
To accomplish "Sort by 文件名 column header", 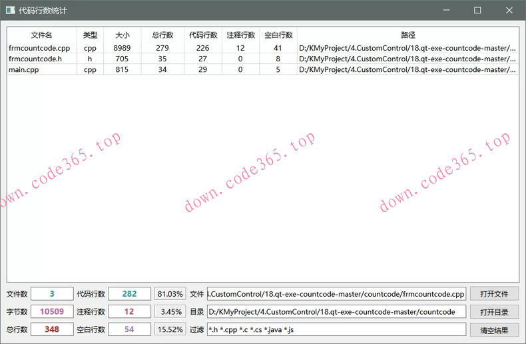I will (x=41, y=35).
